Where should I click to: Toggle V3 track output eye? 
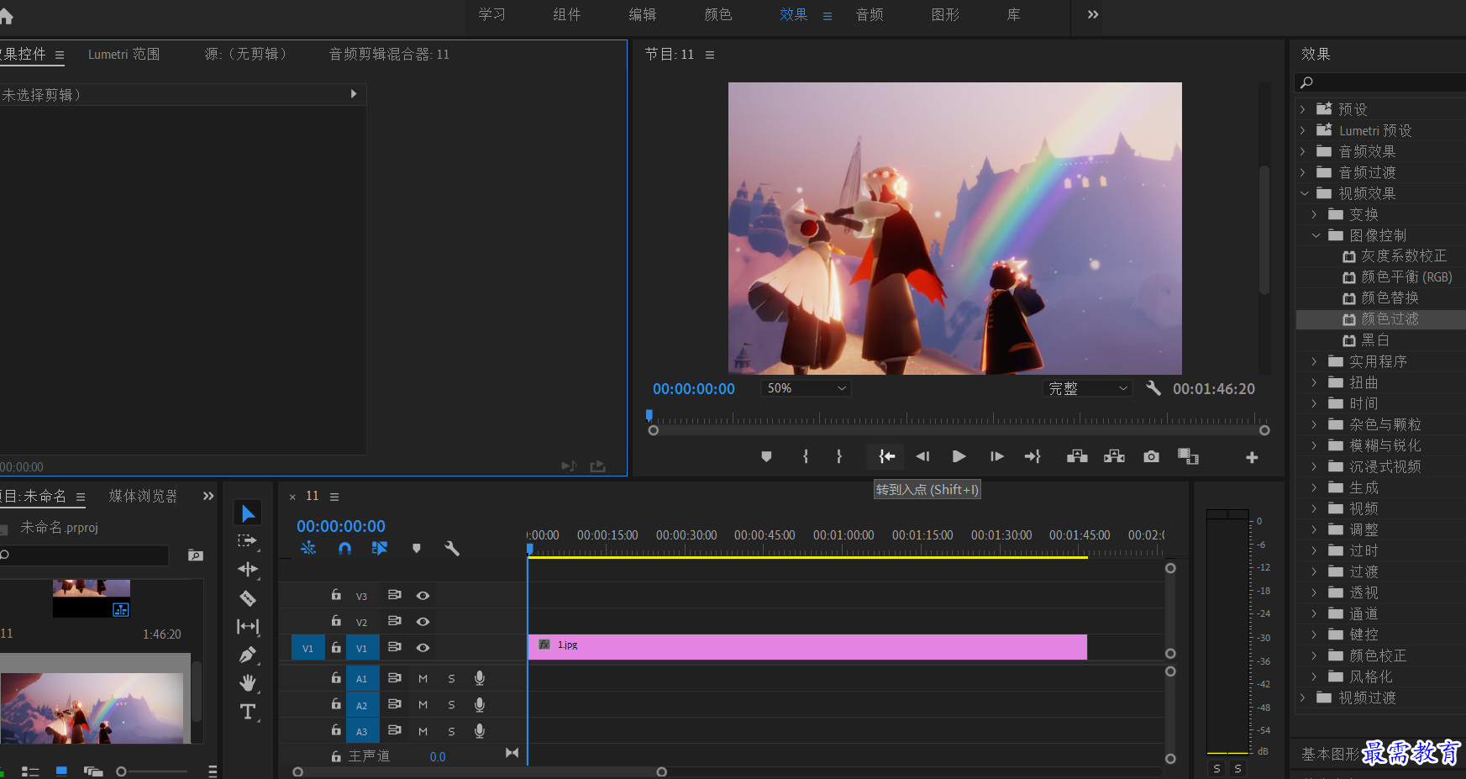(x=423, y=595)
